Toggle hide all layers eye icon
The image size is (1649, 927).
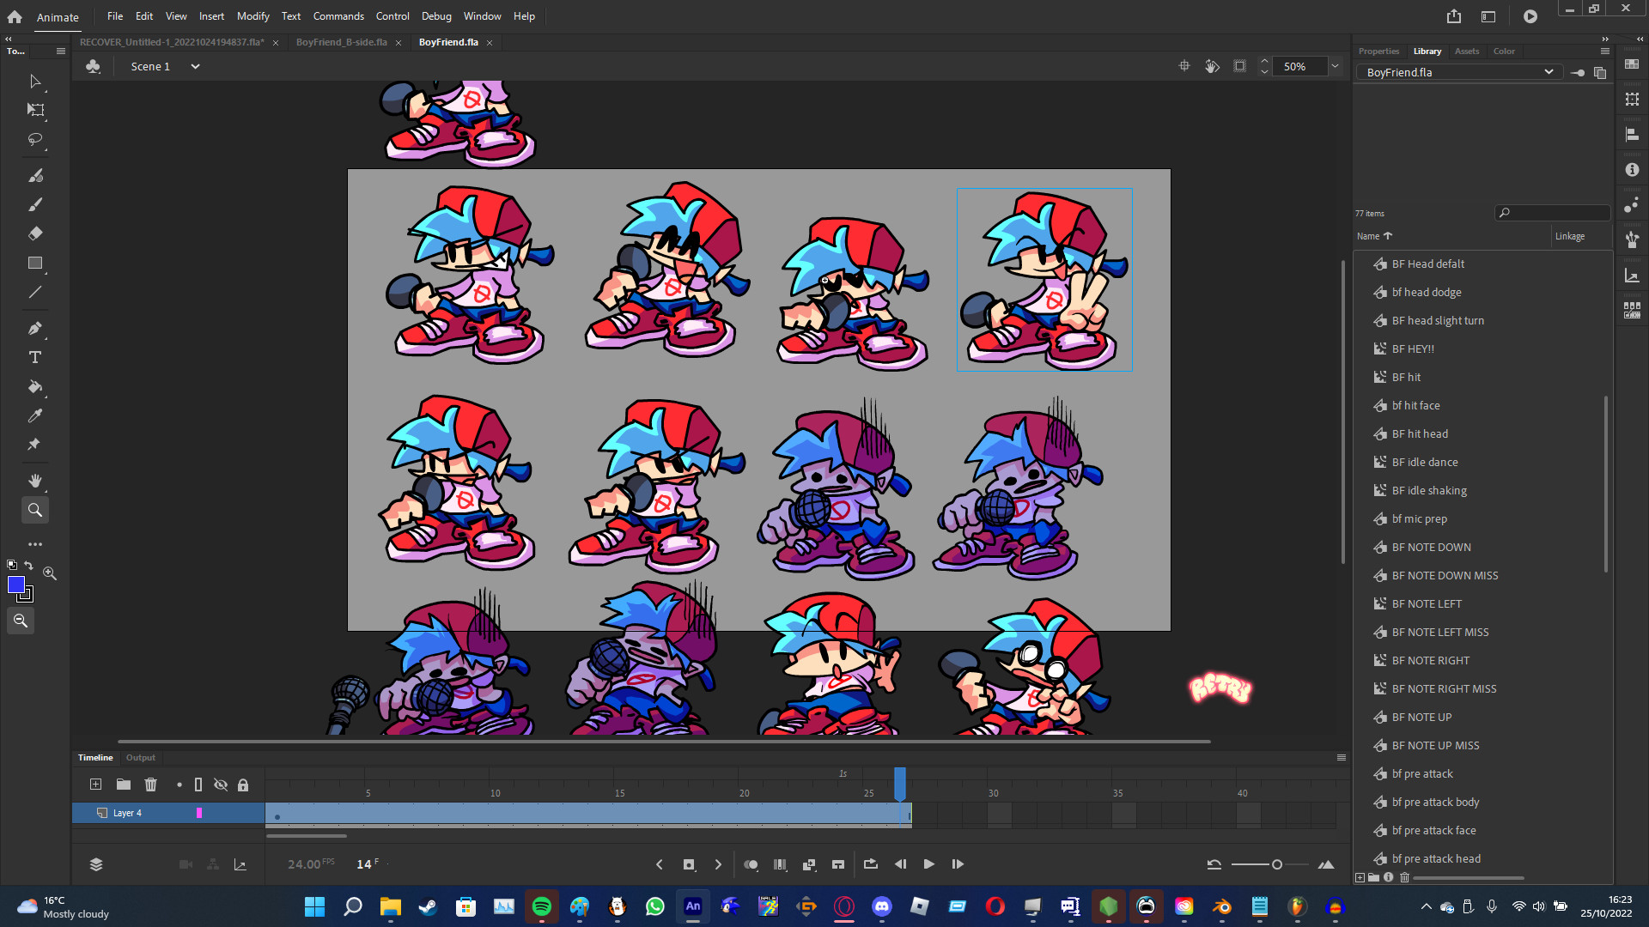pyautogui.click(x=221, y=785)
